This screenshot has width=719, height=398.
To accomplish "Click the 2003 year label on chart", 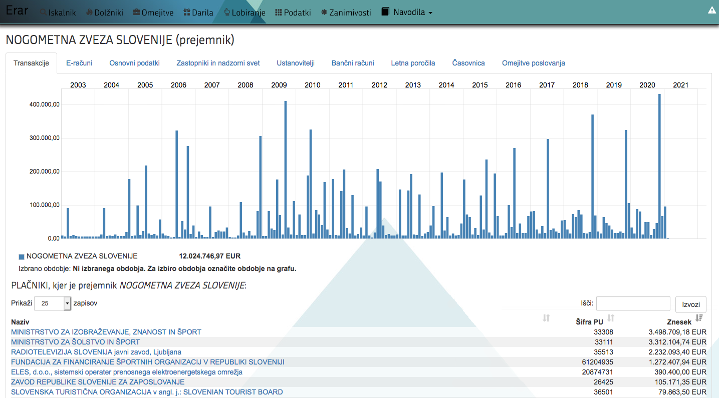I will tap(78, 85).
